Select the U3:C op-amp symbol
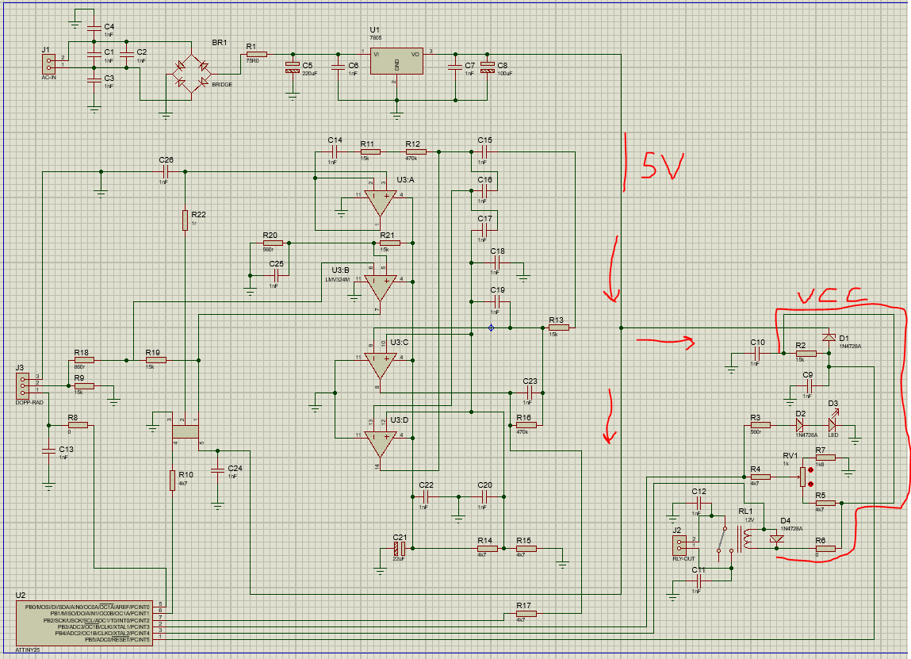911x659 pixels. click(x=381, y=365)
